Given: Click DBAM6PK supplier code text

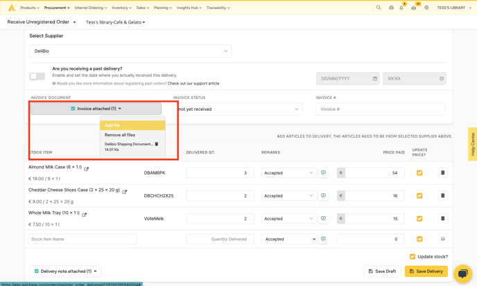Looking at the screenshot, I should pyautogui.click(x=155, y=172).
